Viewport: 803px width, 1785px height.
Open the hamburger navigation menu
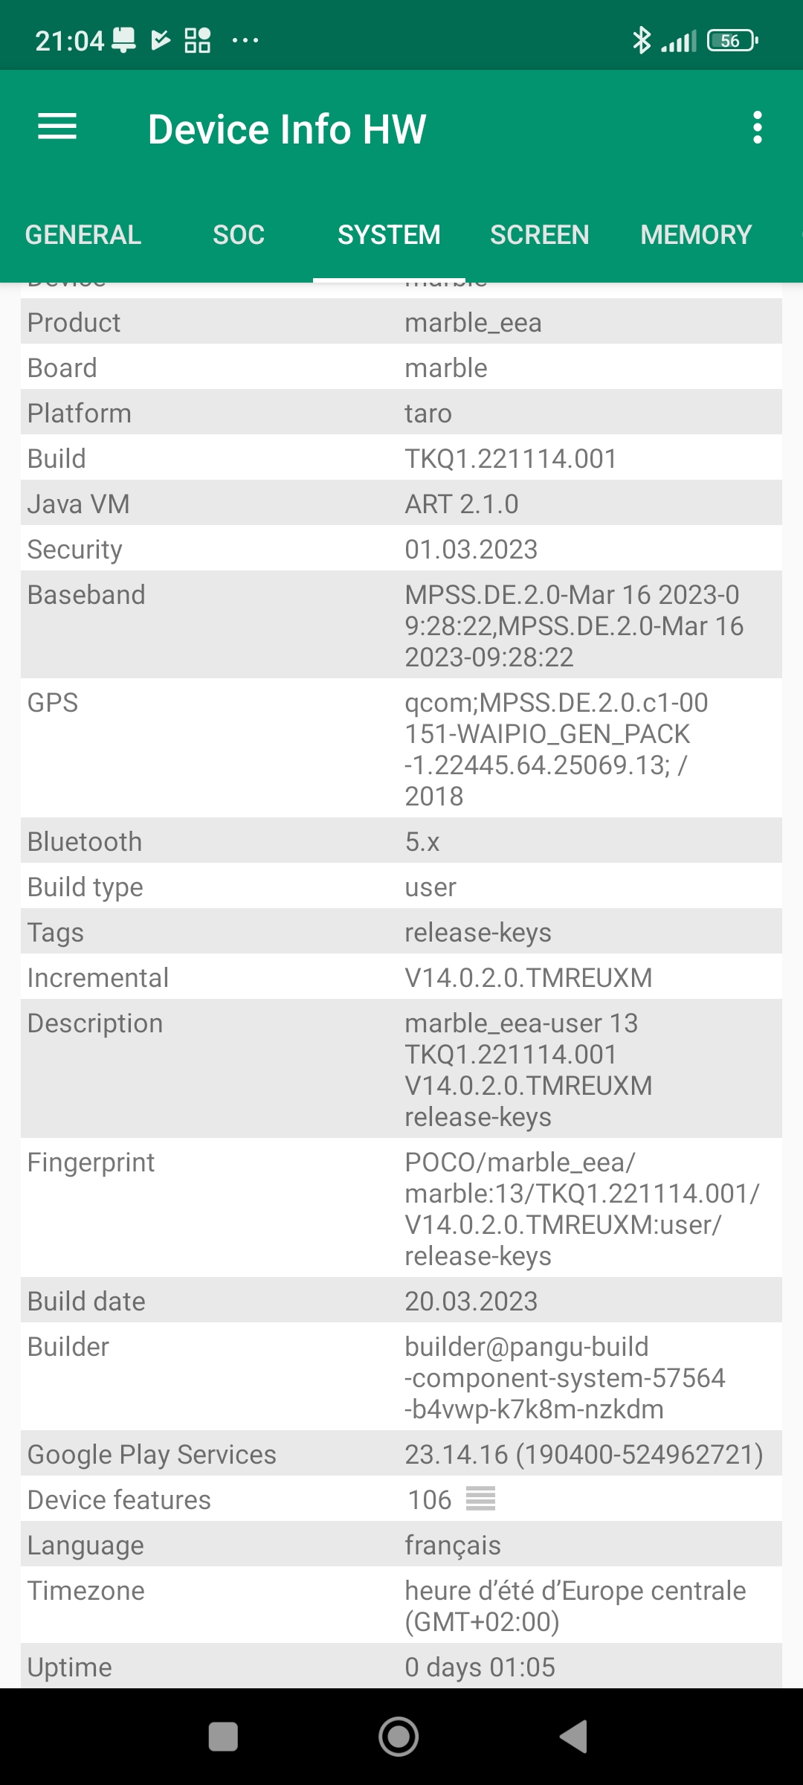click(57, 127)
